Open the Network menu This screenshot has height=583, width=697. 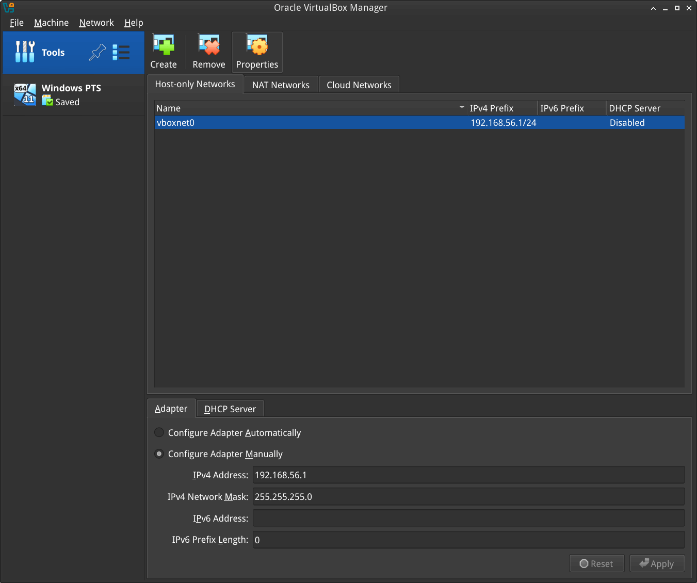96,23
